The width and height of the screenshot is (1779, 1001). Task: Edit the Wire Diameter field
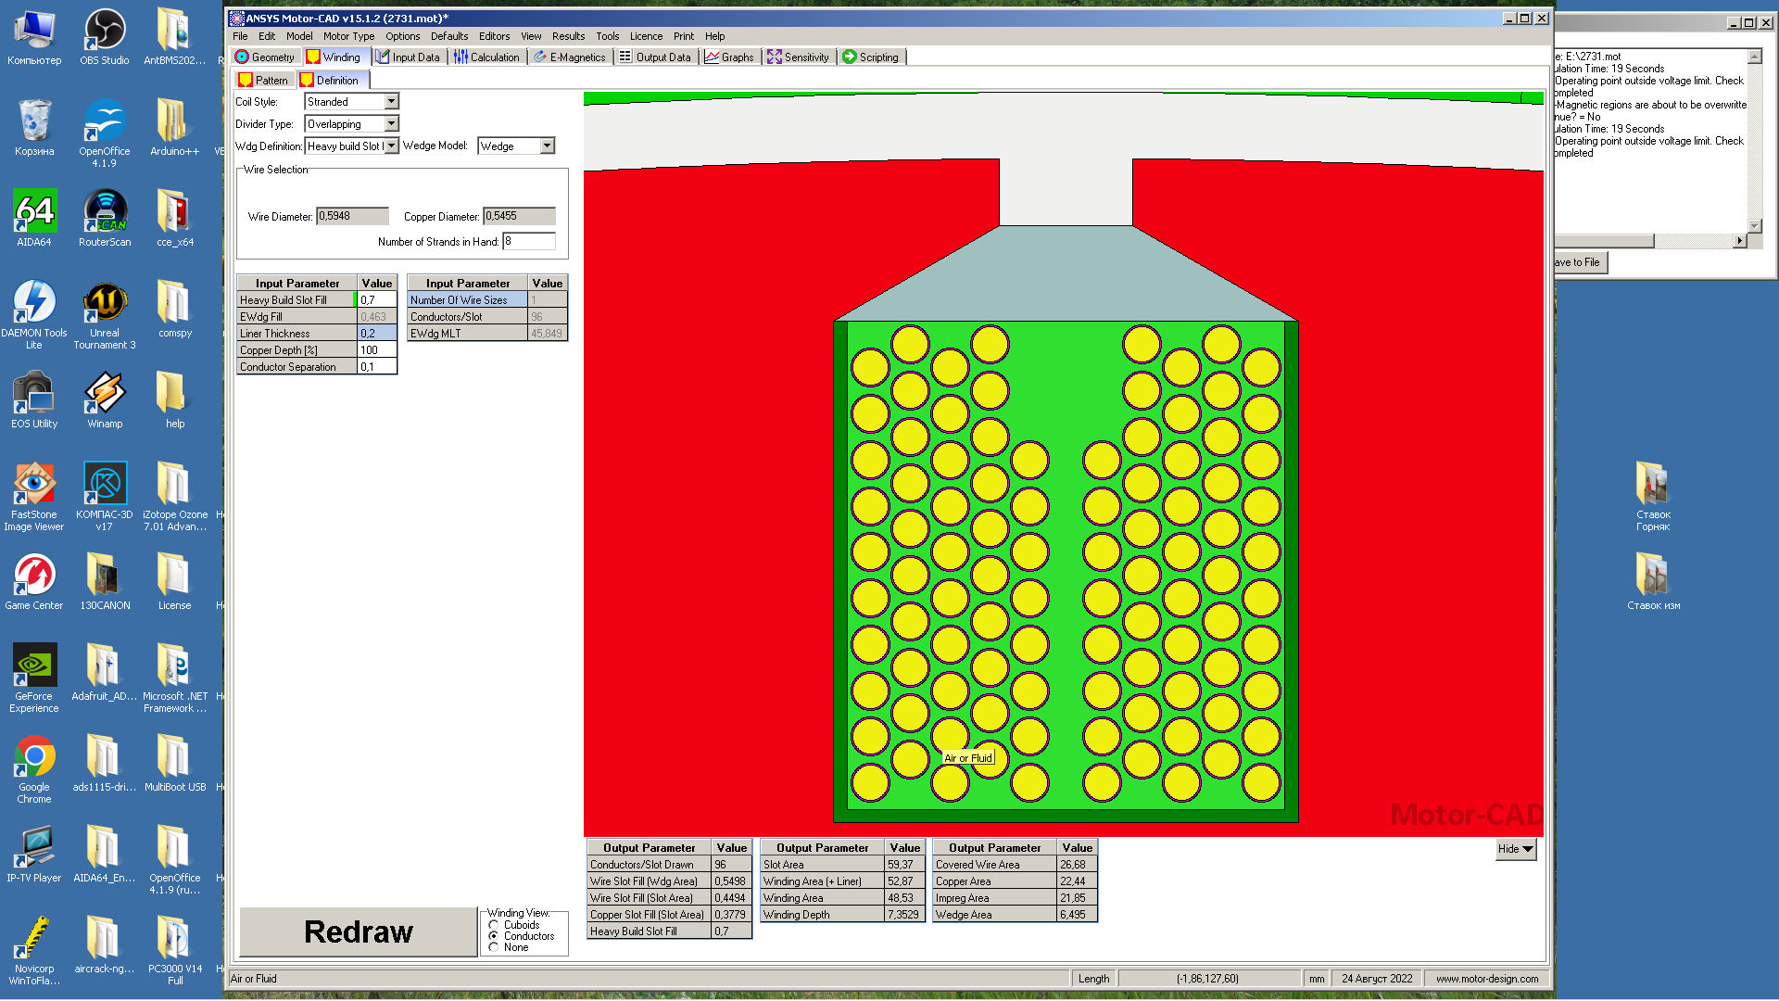(x=352, y=216)
